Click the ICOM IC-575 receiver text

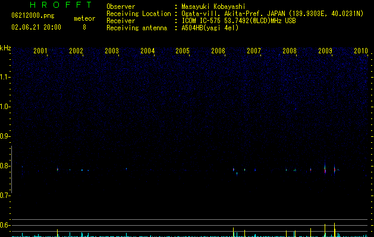point(238,21)
